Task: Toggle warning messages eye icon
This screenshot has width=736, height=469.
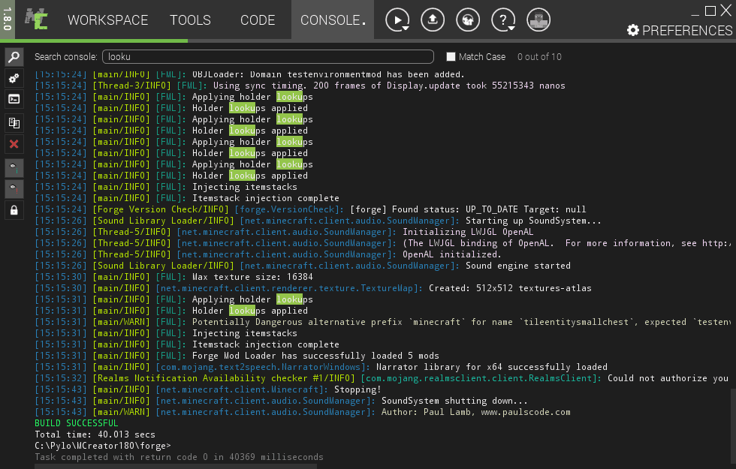Action: tap(14, 188)
